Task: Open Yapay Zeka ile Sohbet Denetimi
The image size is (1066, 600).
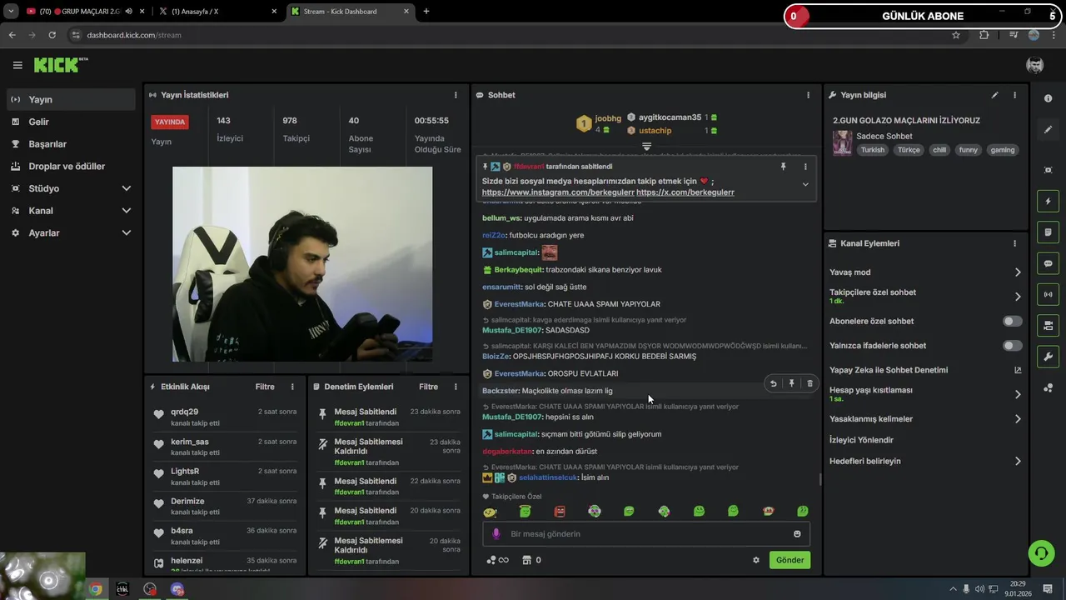Action: click(925, 370)
